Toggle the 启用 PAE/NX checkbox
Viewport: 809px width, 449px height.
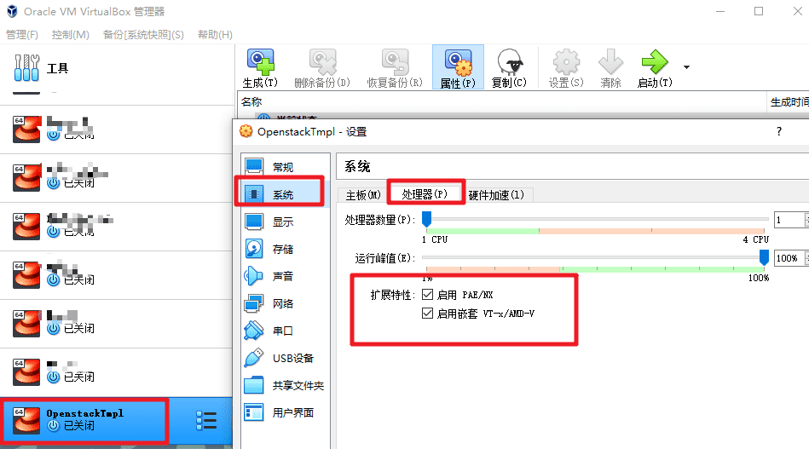point(427,294)
